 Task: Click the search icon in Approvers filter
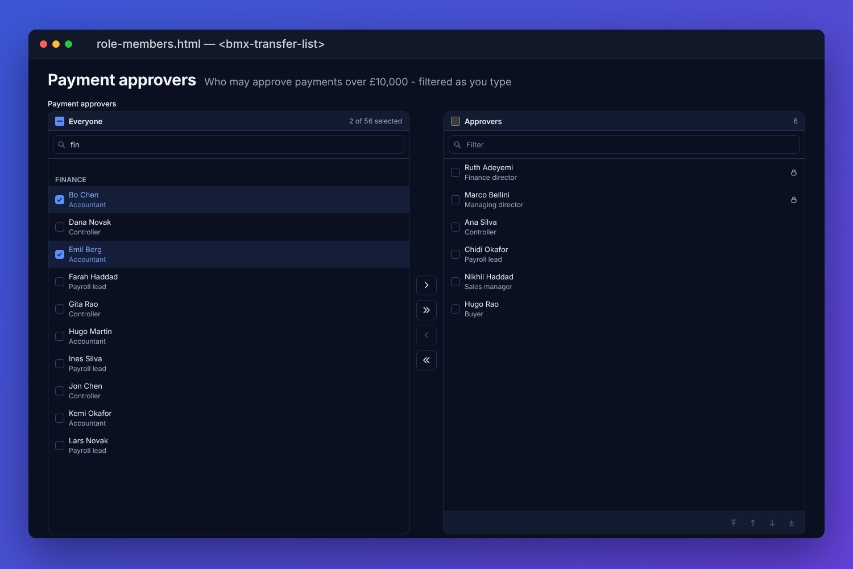[x=457, y=145]
